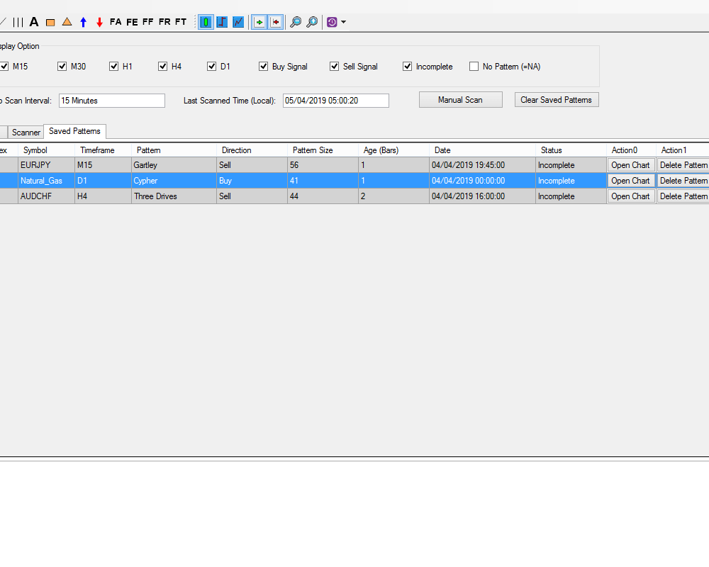Screen dimensions: 709x567
Task: Insert a red down arrow marker
Action: click(x=99, y=22)
